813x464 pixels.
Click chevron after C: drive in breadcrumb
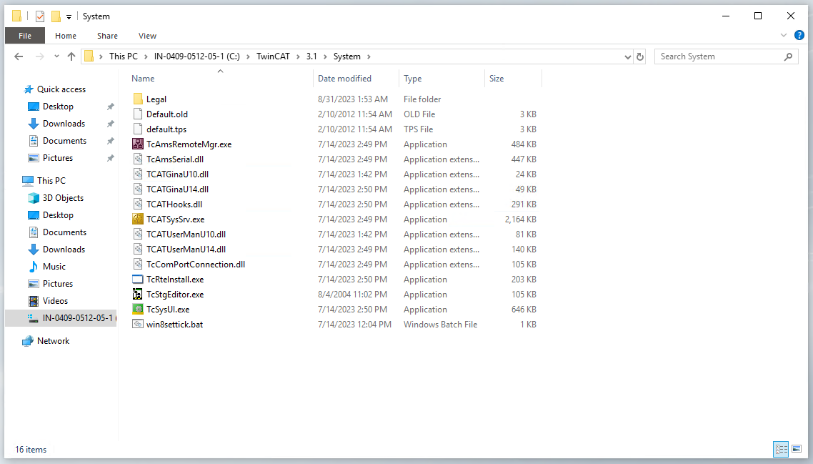[x=248, y=56]
